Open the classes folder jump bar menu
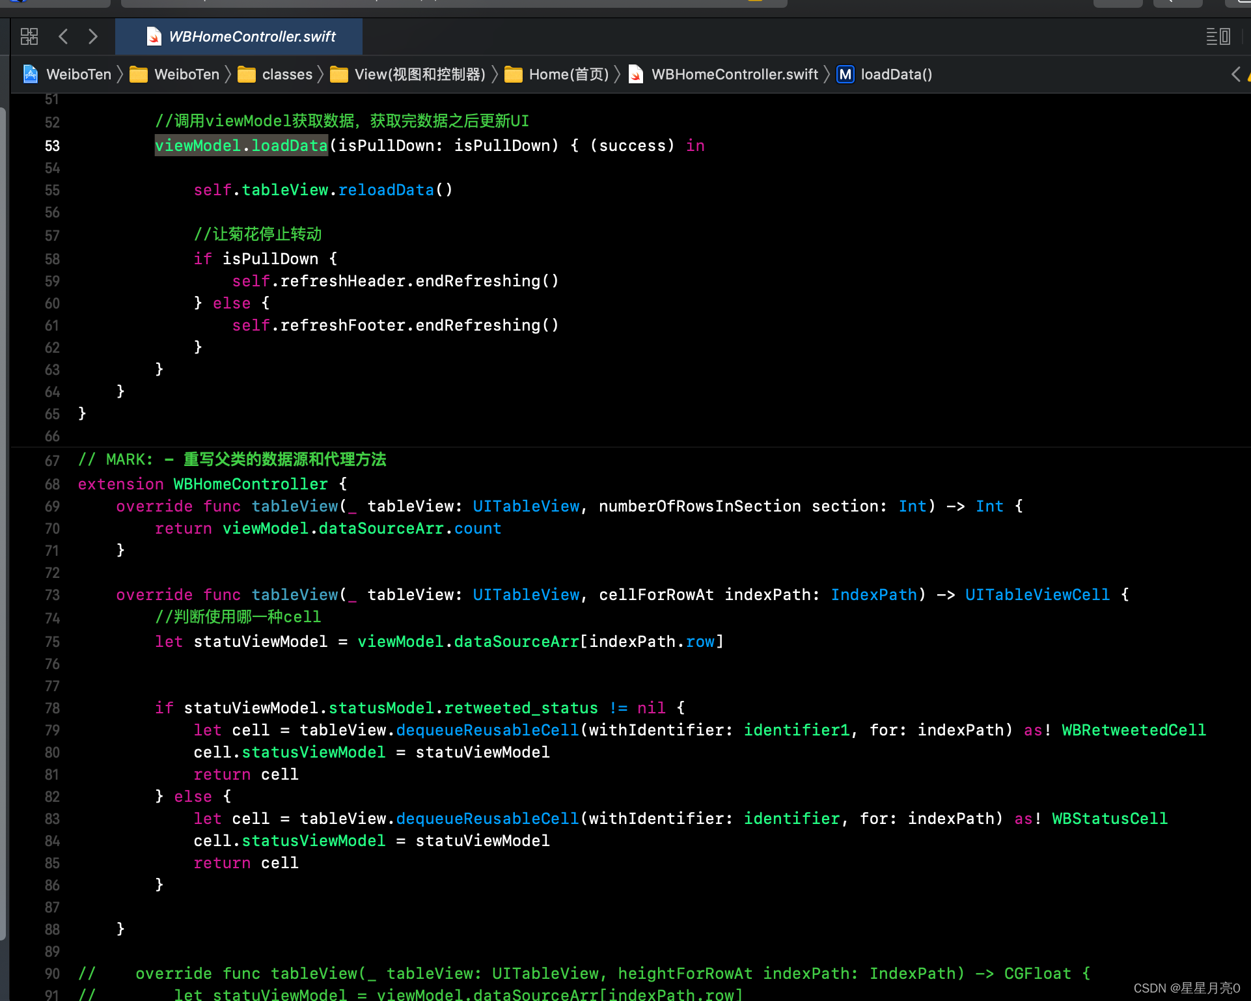1251x1001 pixels. click(x=287, y=74)
